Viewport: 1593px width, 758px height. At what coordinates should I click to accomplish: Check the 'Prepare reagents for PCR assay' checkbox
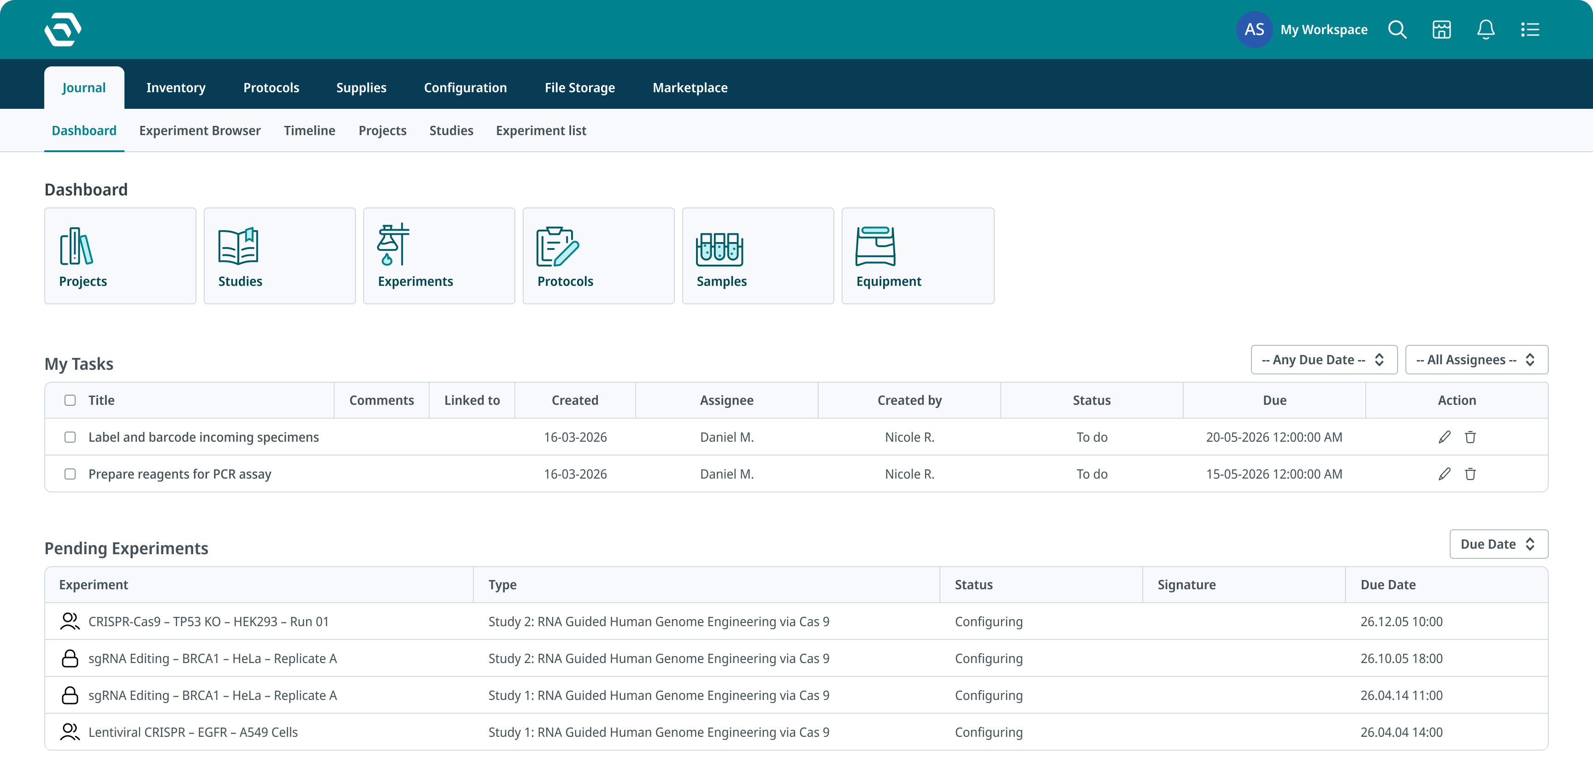point(70,474)
